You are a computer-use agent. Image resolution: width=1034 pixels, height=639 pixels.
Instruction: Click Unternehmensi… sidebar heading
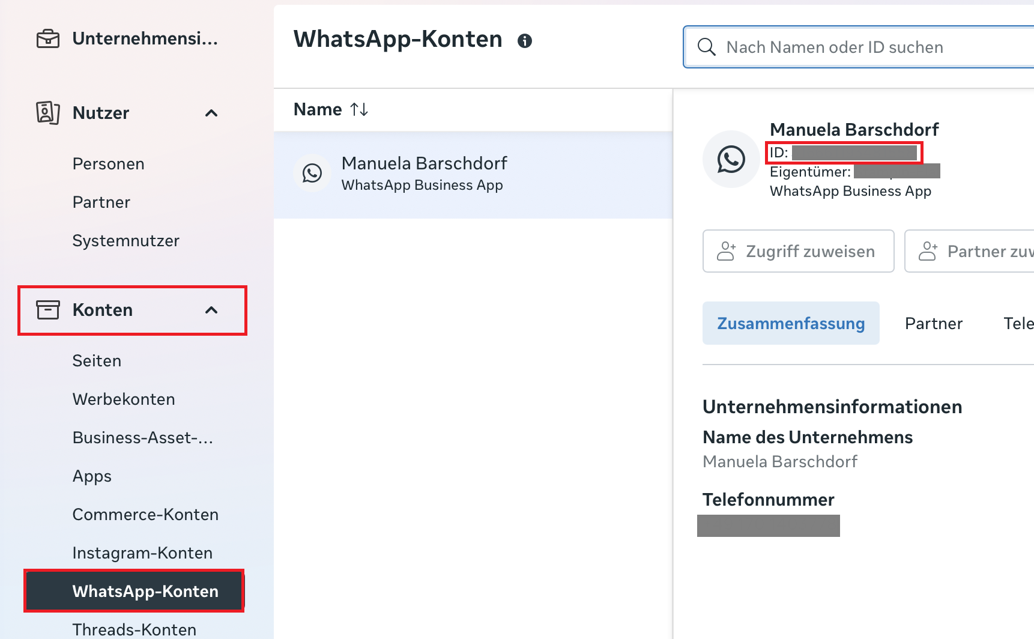click(x=145, y=39)
